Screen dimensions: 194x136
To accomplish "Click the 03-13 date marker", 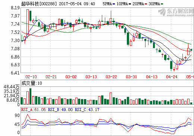I will pyautogui.click(x=91, y=77).
